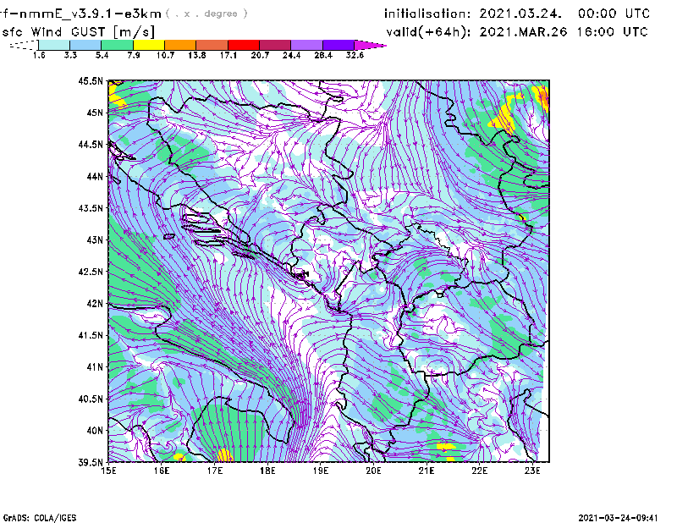Click the '16E' longitude label

click(x=162, y=471)
